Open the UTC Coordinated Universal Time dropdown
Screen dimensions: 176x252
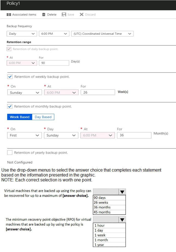pyautogui.click(x=102, y=34)
